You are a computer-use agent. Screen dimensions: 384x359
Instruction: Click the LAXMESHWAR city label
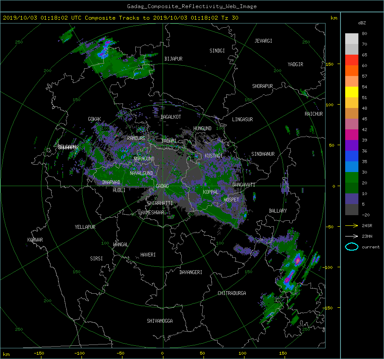click(x=151, y=213)
